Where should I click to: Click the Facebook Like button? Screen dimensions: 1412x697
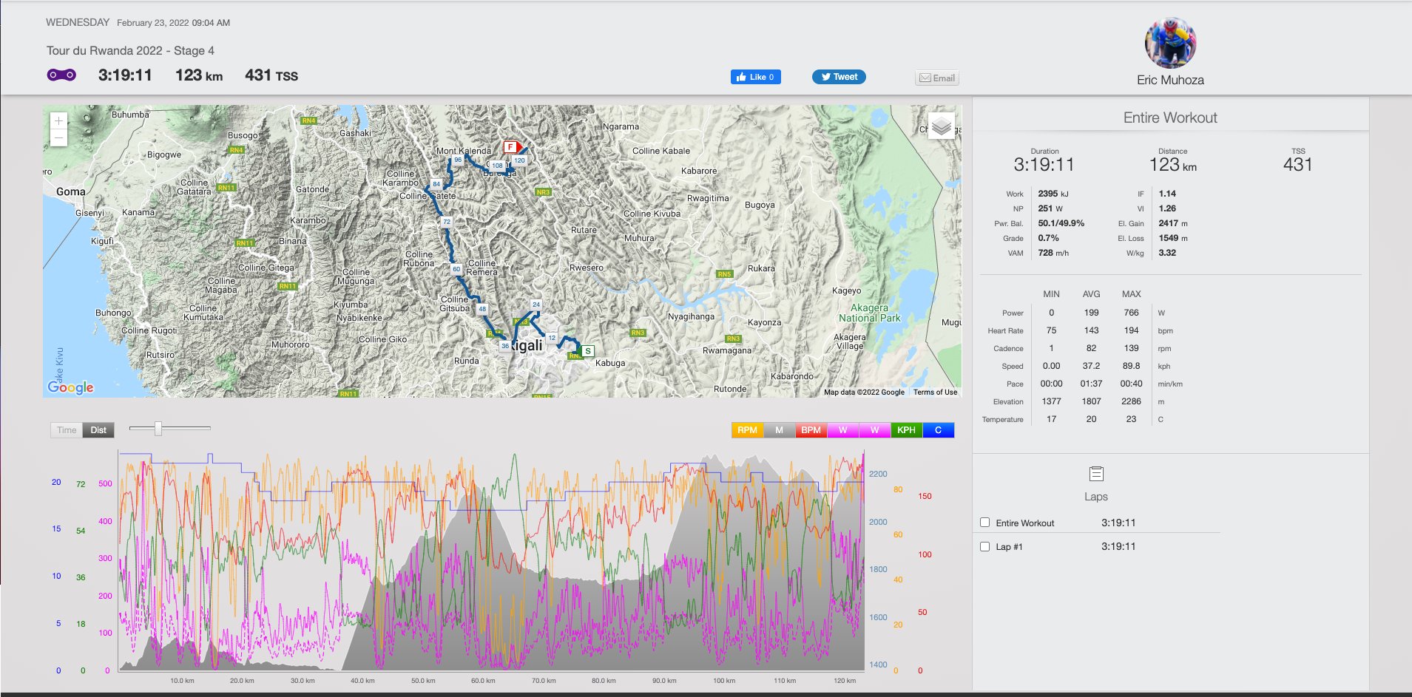point(755,77)
